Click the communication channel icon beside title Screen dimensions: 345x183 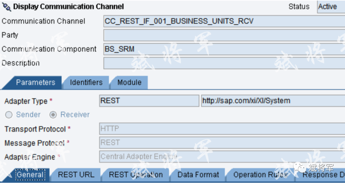click(6, 7)
